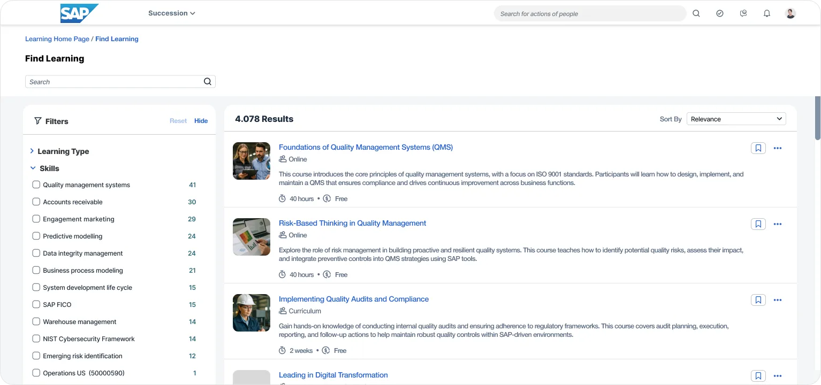Screen dimensions: 821x385
Task: Open the Implementing Quality Audits course thumbnail
Action: coord(251,313)
